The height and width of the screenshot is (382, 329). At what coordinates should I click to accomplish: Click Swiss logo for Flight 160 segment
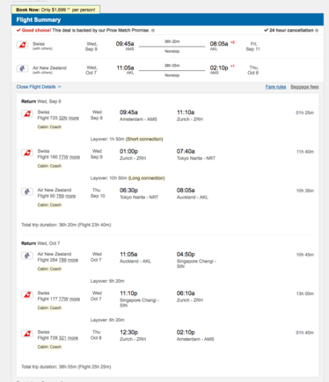pyautogui.click(x=27, y=153)
